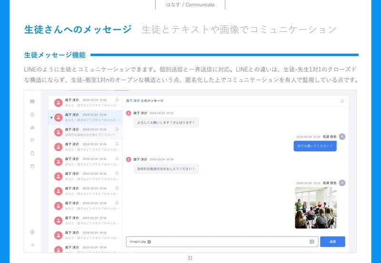Click the message input field with images.jpg
The image size is (381, 263).
pyautogui.click(x=222, y=242)
